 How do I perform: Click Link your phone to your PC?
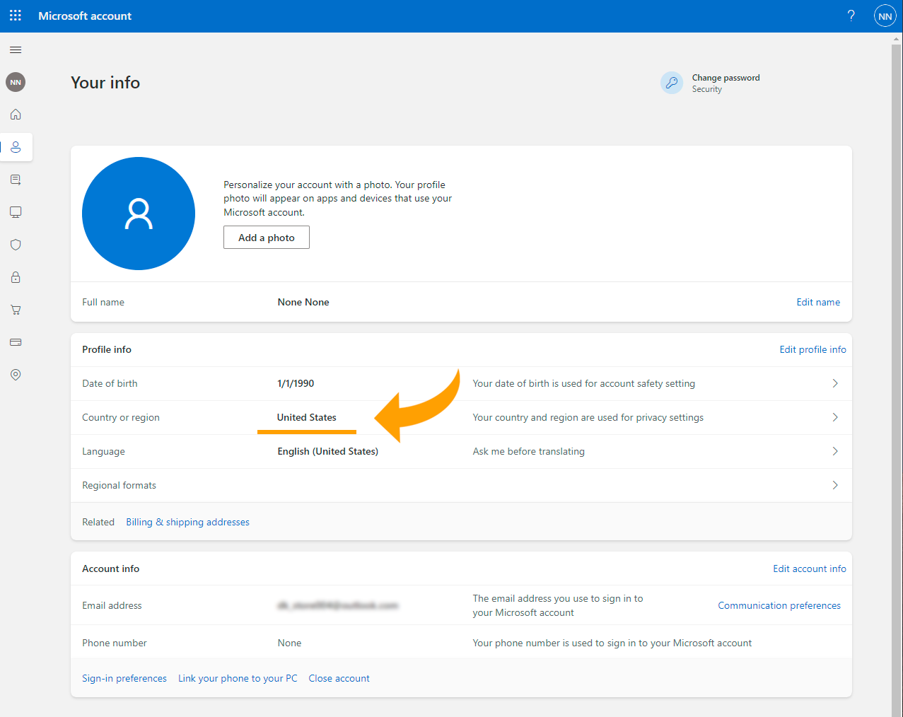[238, 678]
